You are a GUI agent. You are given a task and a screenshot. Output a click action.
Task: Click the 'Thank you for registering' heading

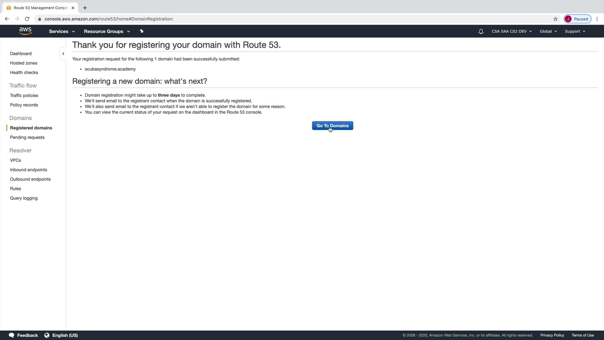coord(176,45)
